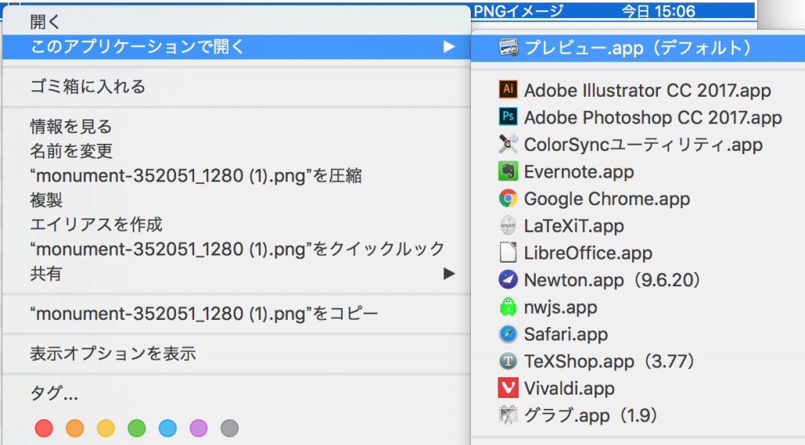Expand the 共有 share submenu arrow
Viewport: 805px width, 445px height.
449,274
